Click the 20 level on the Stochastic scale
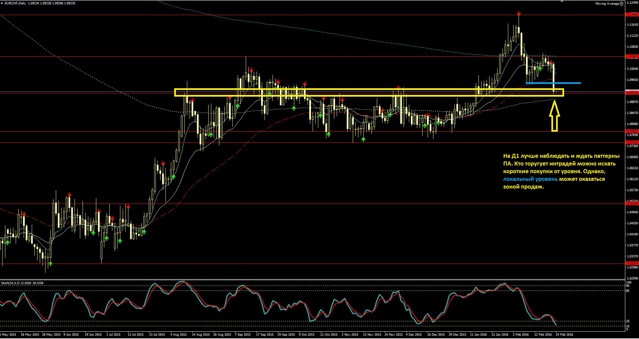This screenshot has width=639, height=339. click(628, 321)
